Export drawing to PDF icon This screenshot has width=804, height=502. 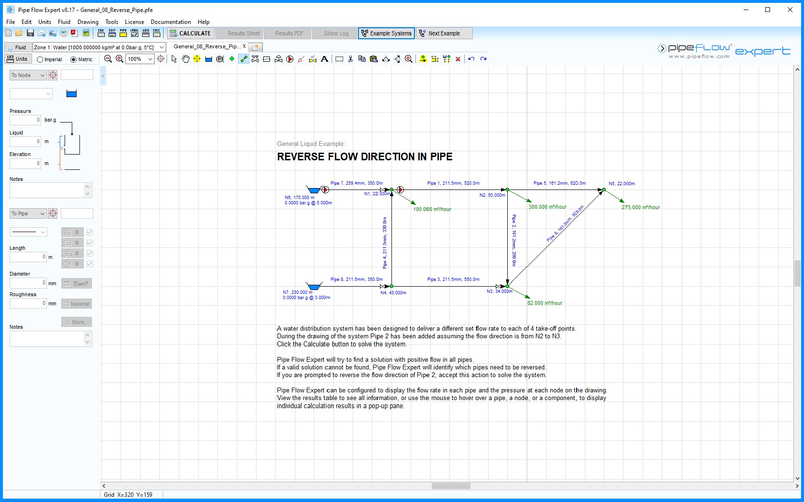[74, 33]
